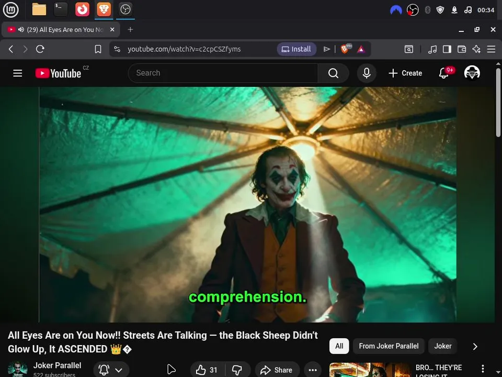Open the account avatar menu
This screenshot has height=377, width=502.
472,73
